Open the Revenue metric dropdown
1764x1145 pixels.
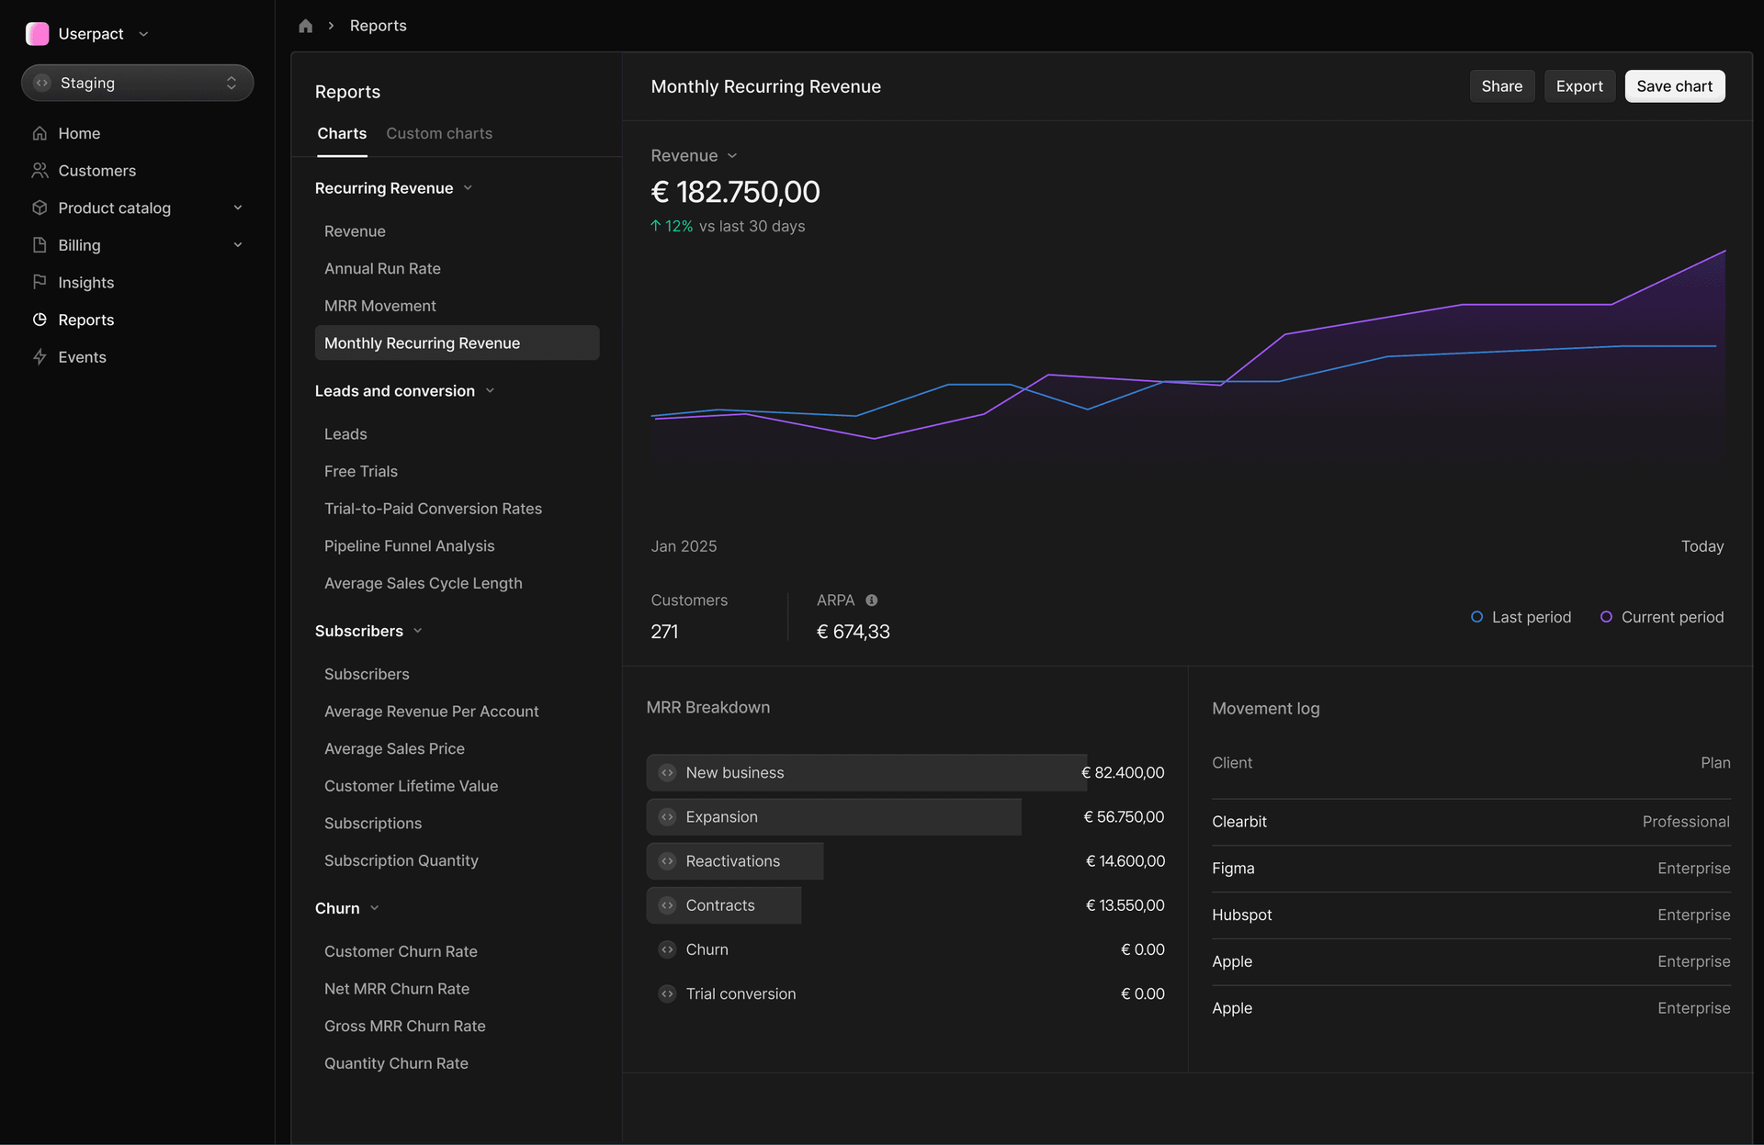click(x=695, y=156)
